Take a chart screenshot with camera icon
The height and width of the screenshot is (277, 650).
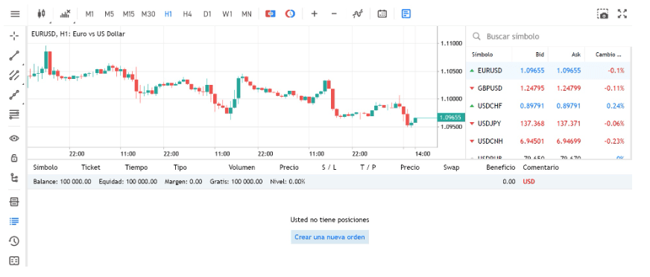tap(603, 14)
